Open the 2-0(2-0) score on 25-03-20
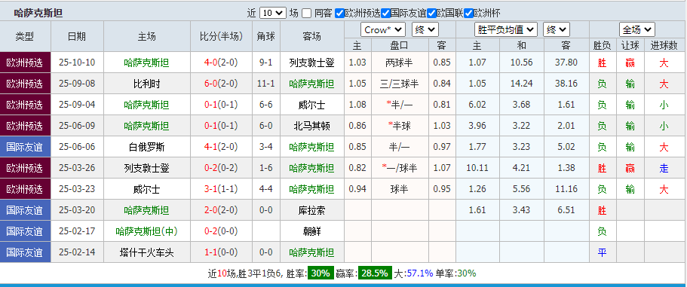Image resolution: width=687 pixels, height=287 pixels. (221, 210)
